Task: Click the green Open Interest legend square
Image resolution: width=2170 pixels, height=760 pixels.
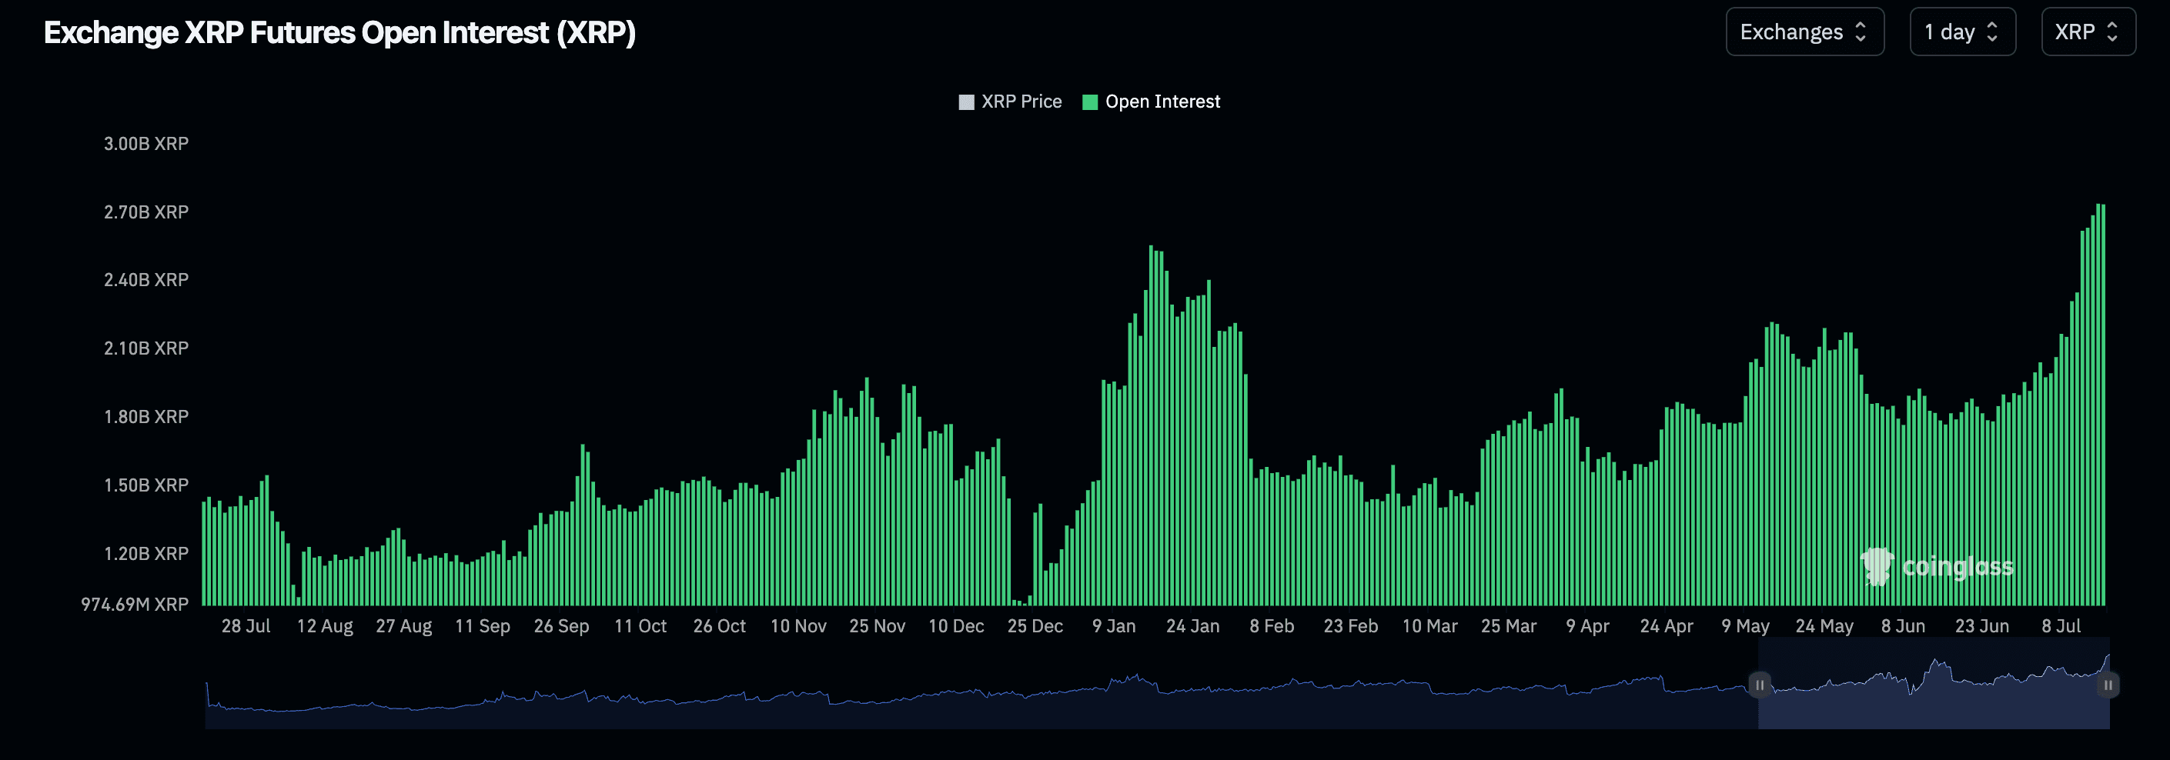Action: pos(1089,102)
